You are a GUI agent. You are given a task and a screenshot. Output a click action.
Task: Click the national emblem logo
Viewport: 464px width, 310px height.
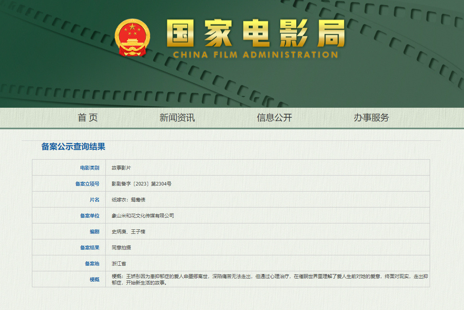coord(132,38)
